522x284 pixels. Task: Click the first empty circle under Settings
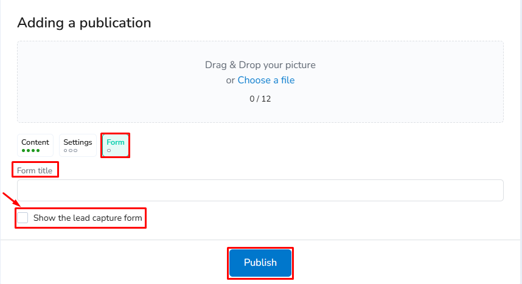tap(66, 150)
